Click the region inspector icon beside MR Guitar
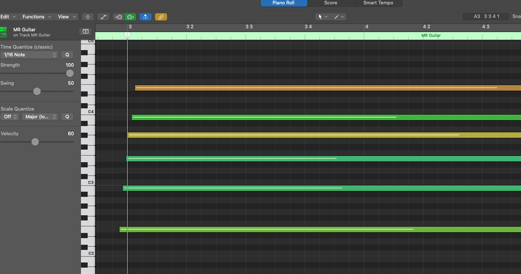 click(85, 32)
